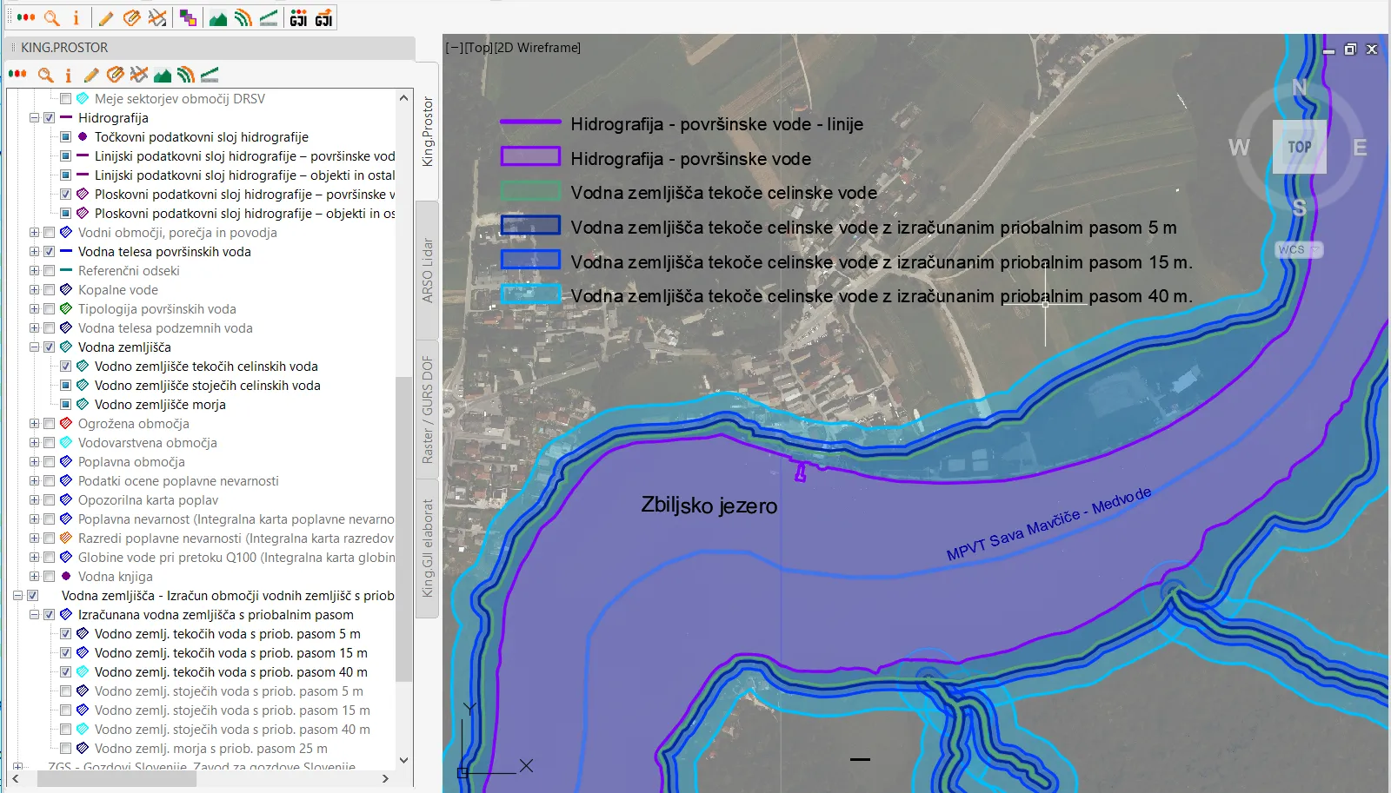
Task: Collapse the Hidrografija tree node
Action: [34, 118]
